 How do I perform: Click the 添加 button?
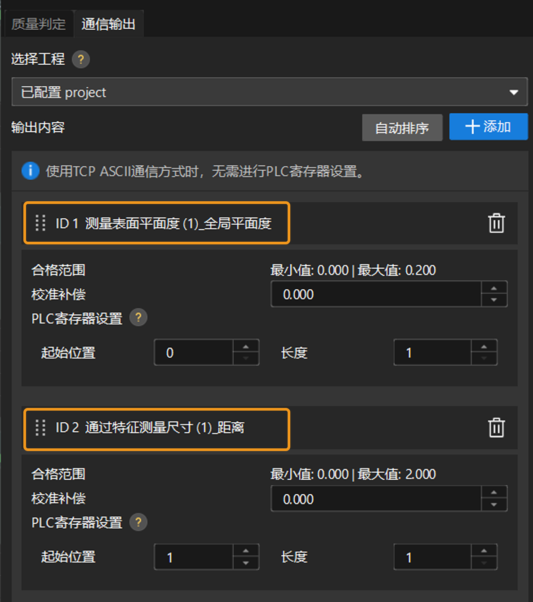click(489, 127)
